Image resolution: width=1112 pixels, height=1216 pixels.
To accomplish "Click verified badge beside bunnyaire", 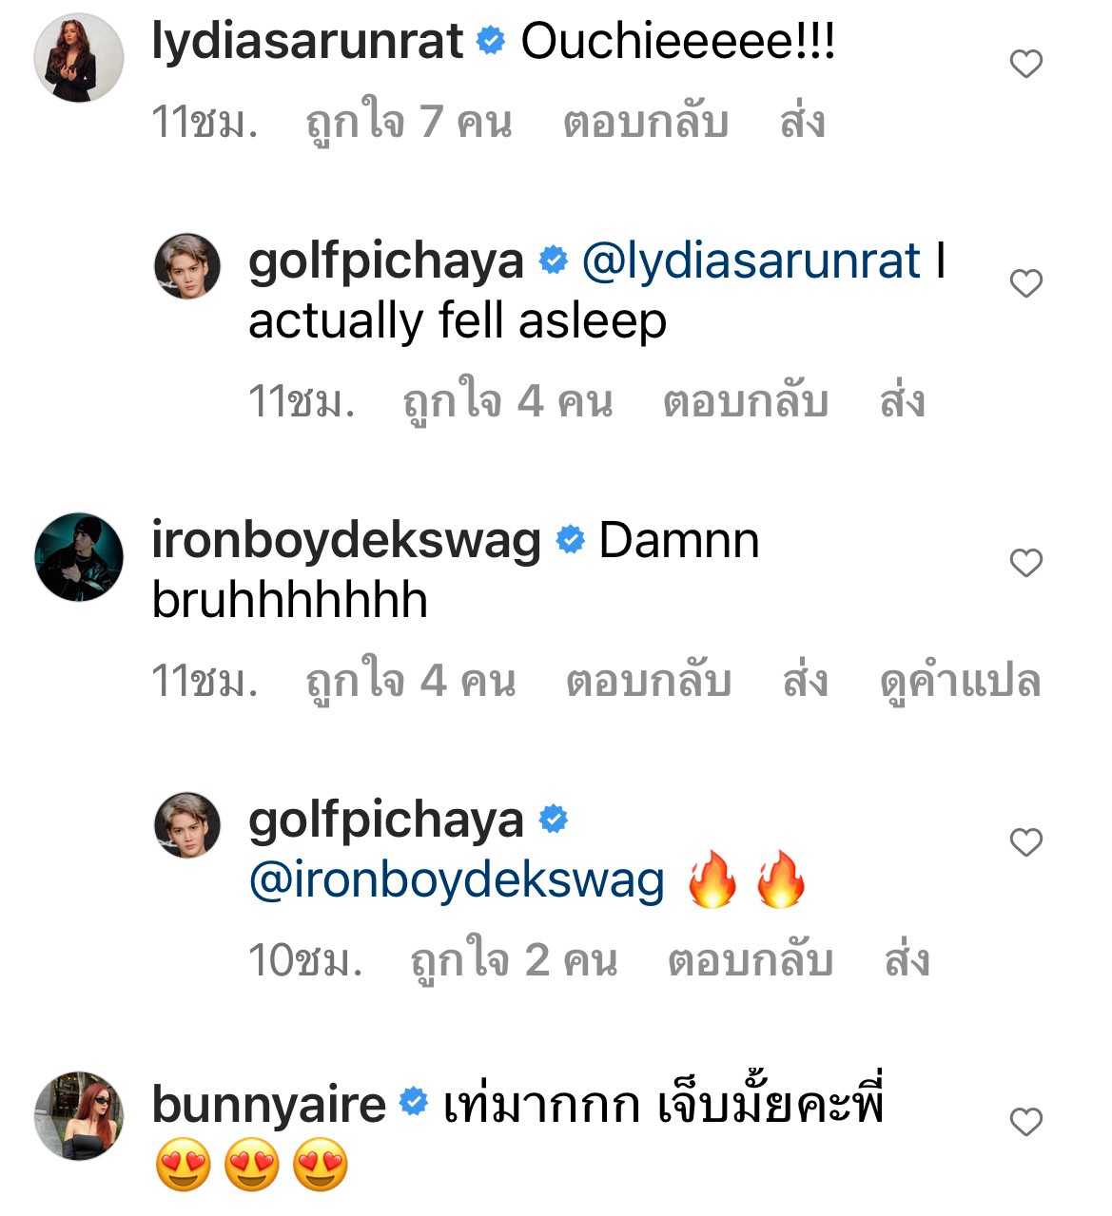I will point(415,1101).
